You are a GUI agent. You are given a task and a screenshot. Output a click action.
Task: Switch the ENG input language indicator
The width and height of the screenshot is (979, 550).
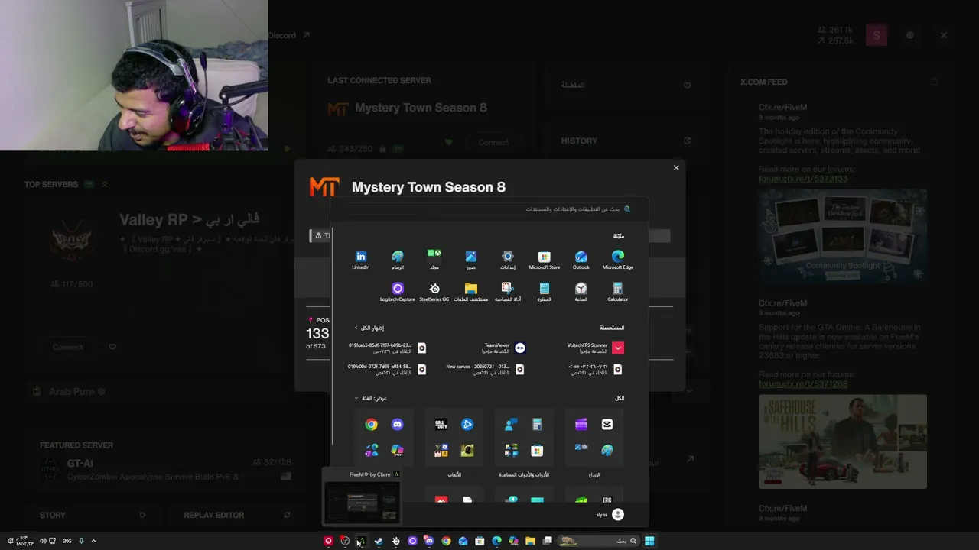pos(67,541)
